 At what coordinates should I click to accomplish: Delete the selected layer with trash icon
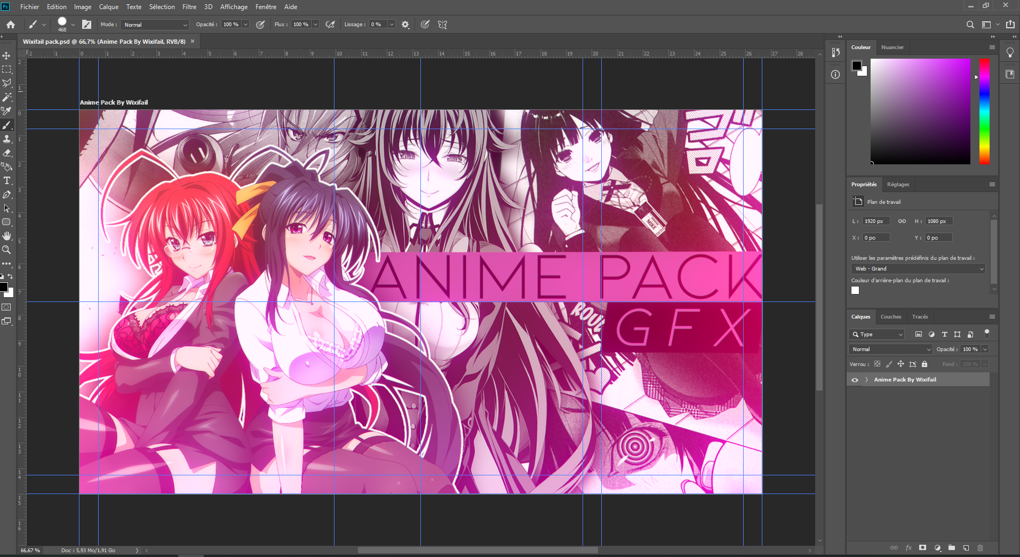(980, 548)
